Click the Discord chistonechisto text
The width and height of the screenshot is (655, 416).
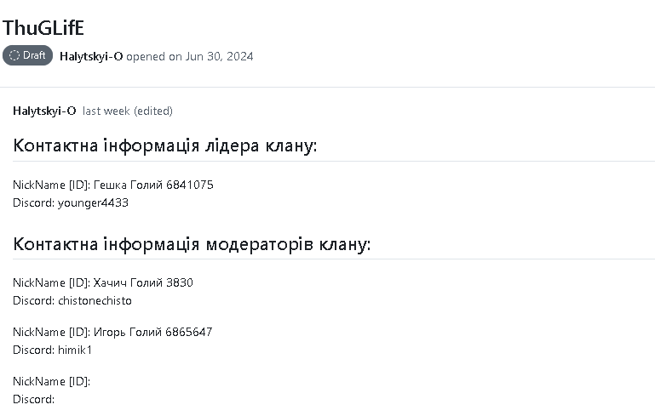click(x=72, y=300)
